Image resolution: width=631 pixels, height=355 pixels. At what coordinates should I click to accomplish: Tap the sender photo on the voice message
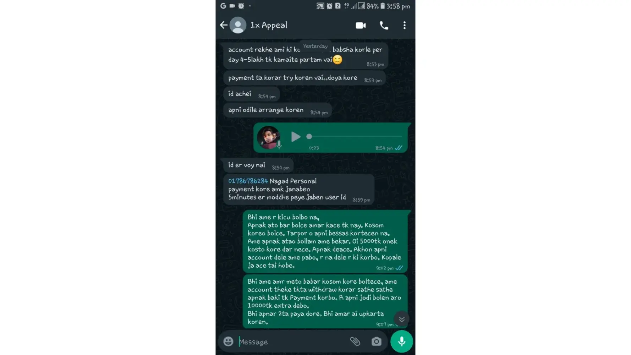[269, 137]
